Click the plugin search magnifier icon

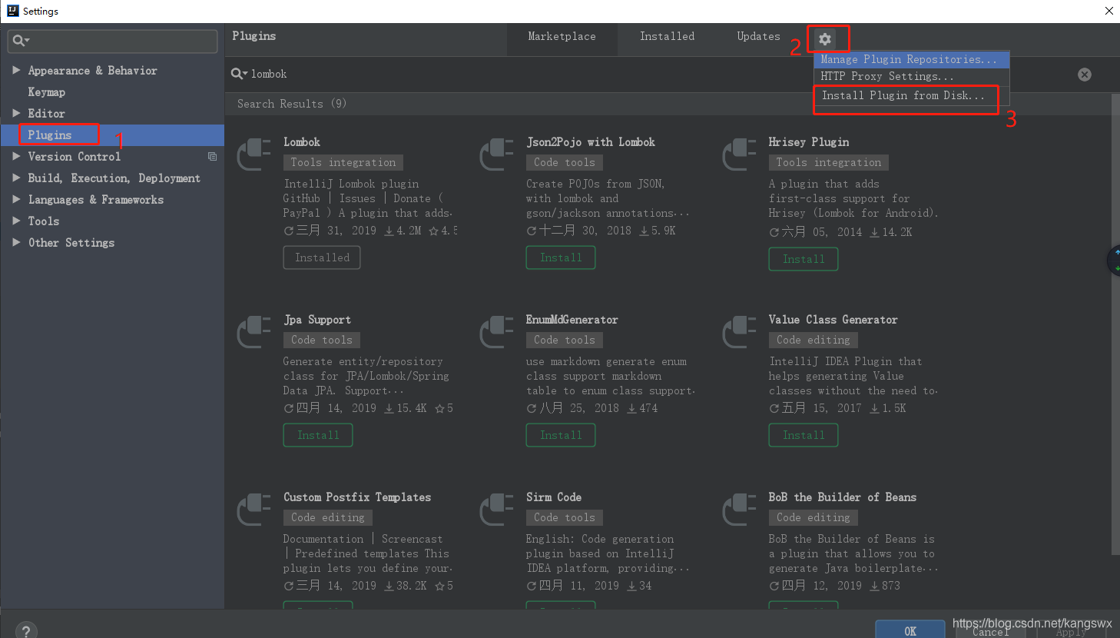[x=239, y=74]
